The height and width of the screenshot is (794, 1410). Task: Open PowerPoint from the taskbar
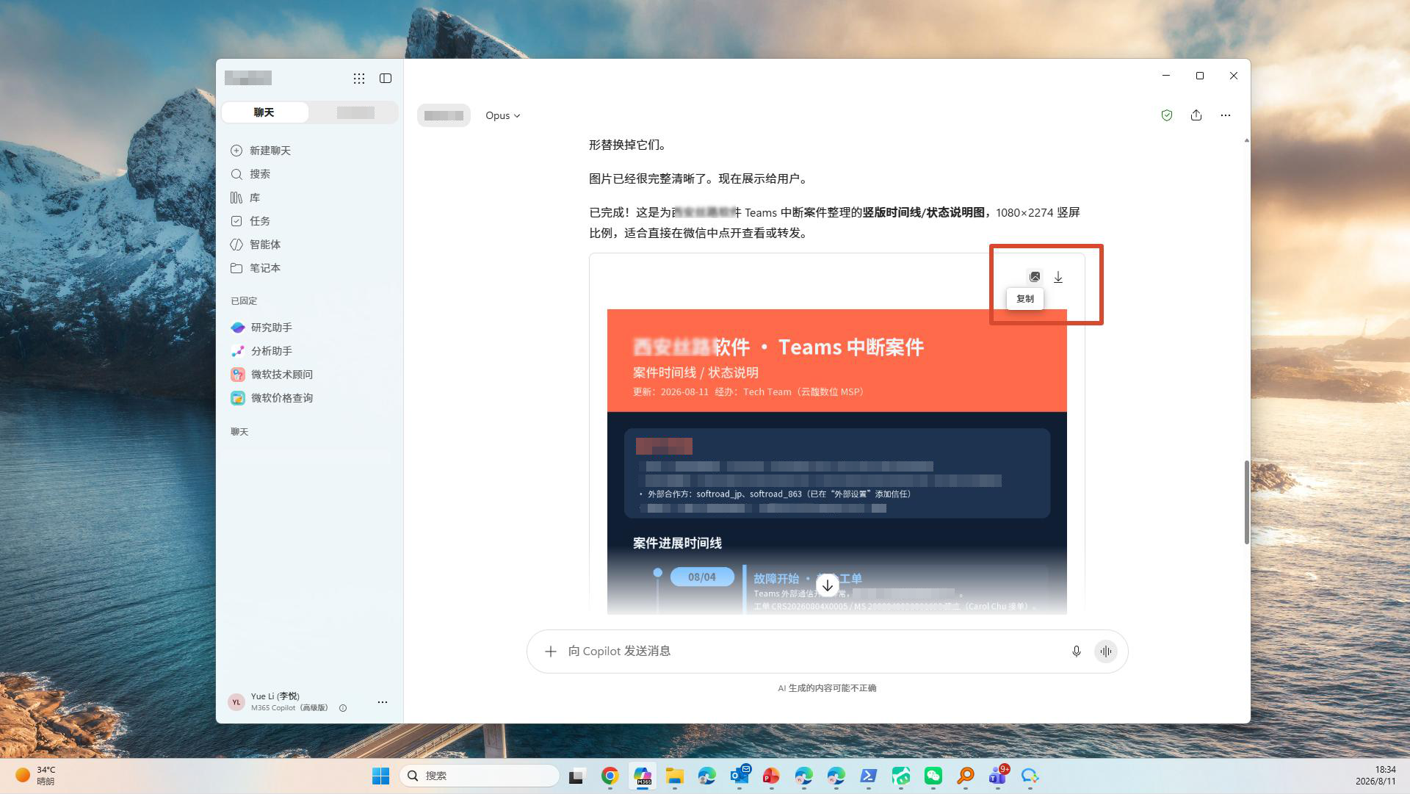click(771, 776)
